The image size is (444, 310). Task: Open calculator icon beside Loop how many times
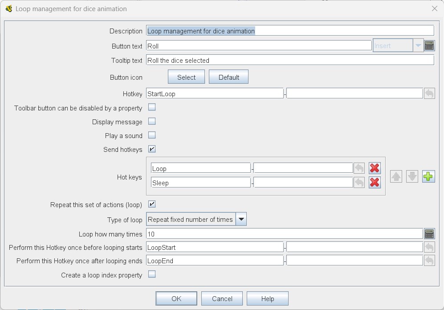point(429,234)
